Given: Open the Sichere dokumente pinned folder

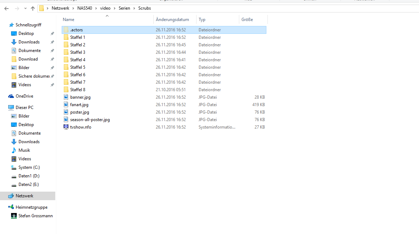Looking at the screenshot, I should coord(34,76).
